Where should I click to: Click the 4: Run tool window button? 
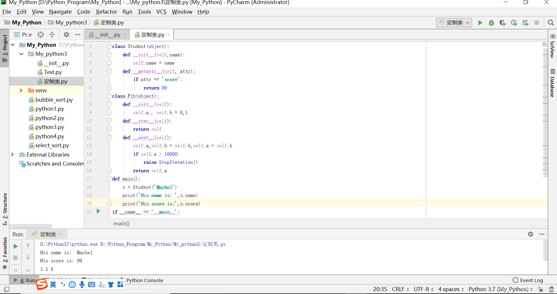24,280
